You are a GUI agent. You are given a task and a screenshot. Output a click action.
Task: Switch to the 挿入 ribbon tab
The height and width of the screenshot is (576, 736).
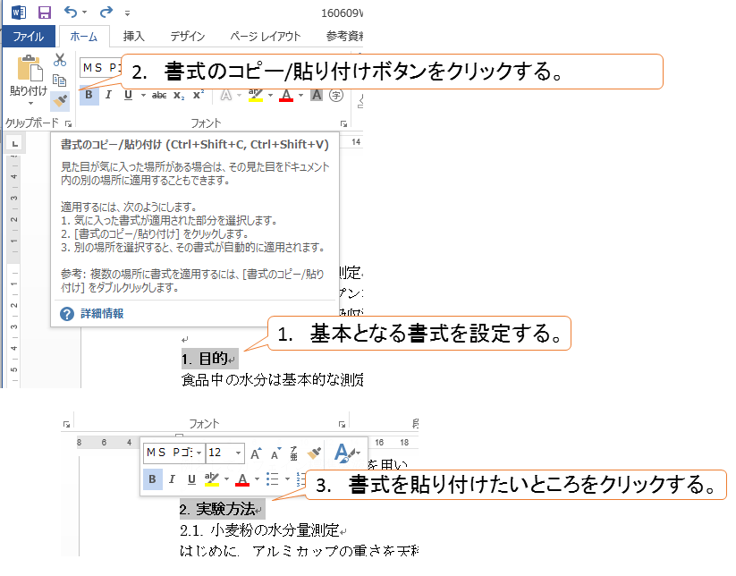click(133, 37)
